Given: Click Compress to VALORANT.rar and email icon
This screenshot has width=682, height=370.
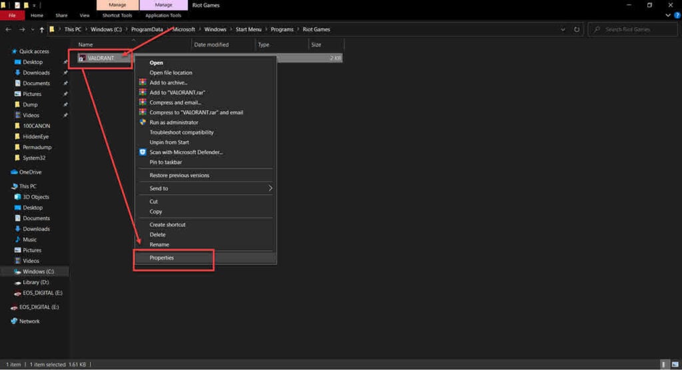Looking at the screenshot, I should (143, 112).
